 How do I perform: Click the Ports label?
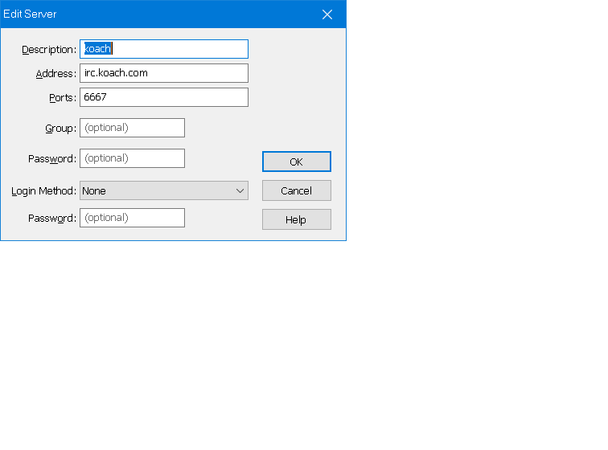pyautogui.click(x=63, y=98)
